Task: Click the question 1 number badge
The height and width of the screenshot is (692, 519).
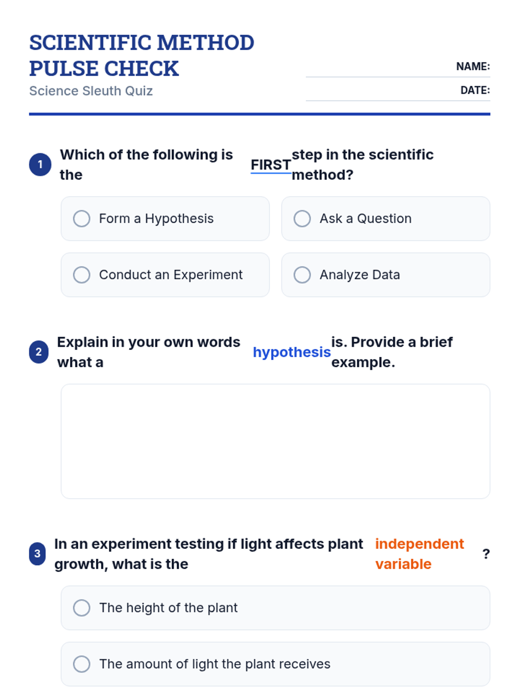Action: [x=40, y=165]
